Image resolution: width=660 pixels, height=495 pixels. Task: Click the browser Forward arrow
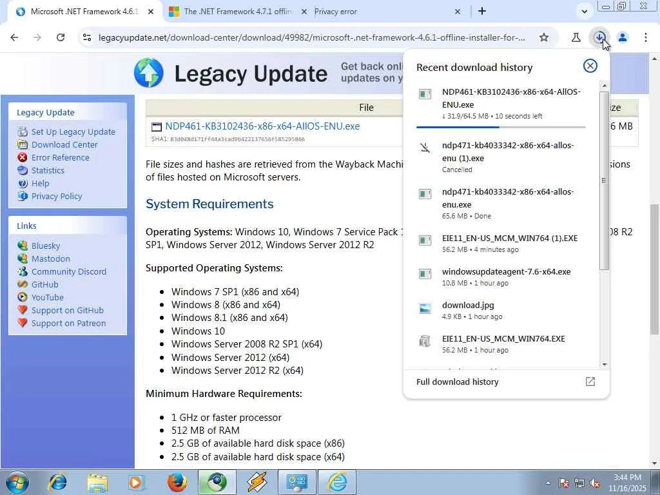(37, 37)
